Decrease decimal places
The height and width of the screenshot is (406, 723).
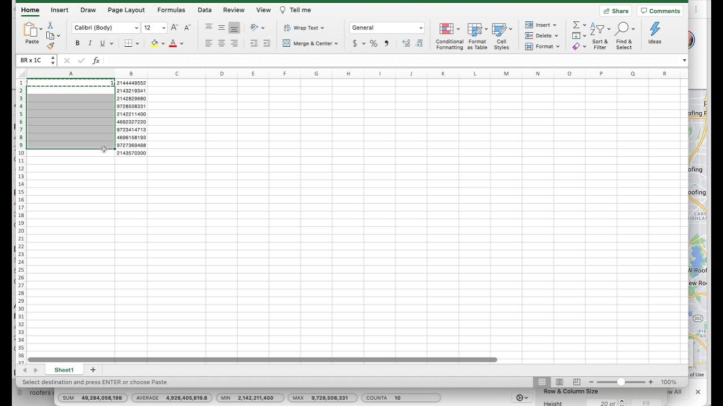click(x=419, y=43)
